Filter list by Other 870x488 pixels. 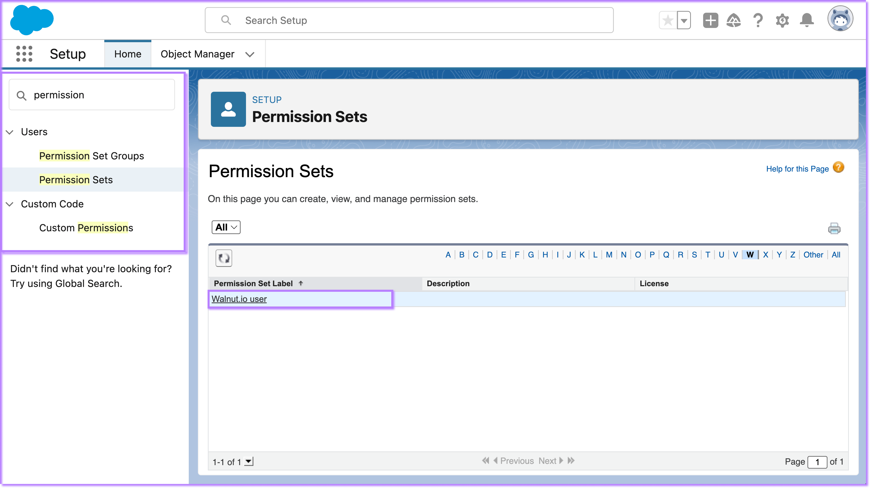click(x=813, y=255)
